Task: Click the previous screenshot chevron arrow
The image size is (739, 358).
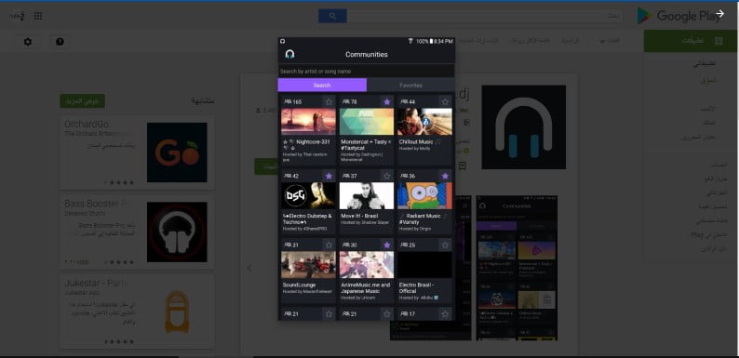Action: 249,269
